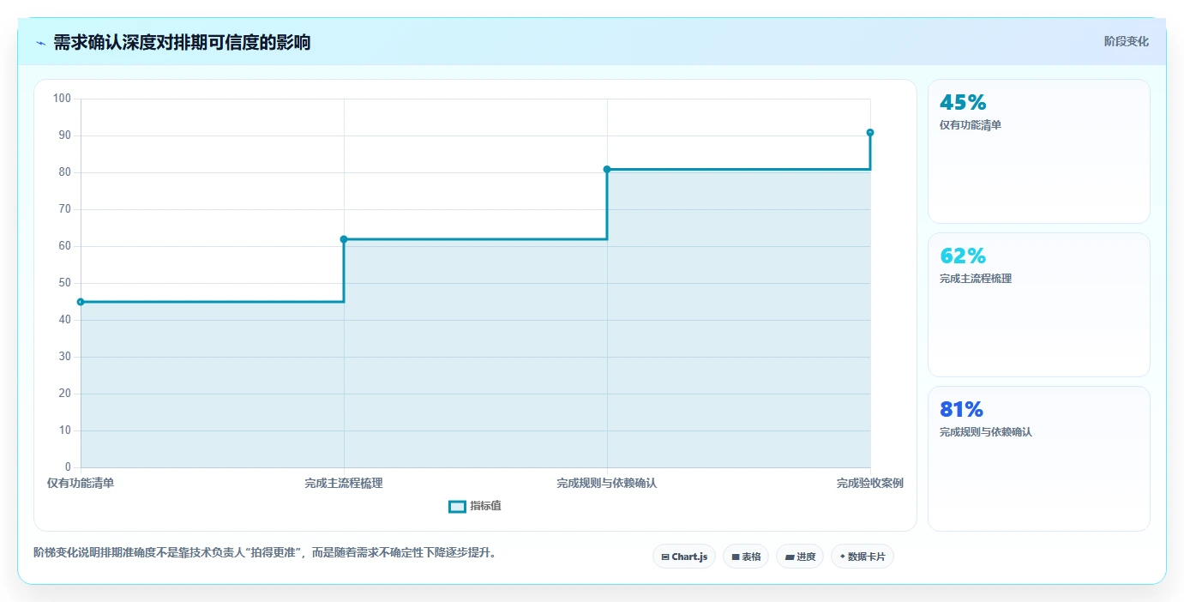Click the 完成规则与依赖确认 caption in the card
The height and width of the screenshot is (602, 1184).
click(x=986, y=432)
